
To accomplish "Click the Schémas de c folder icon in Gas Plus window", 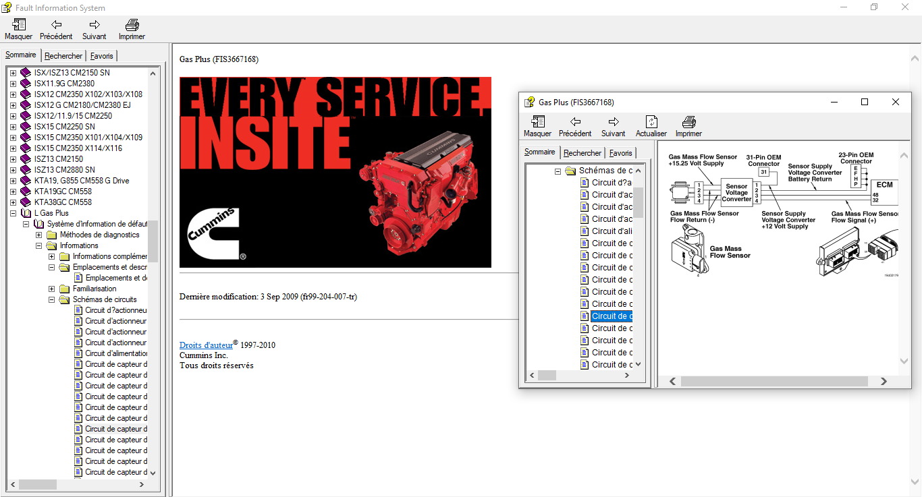I will [x=570, y=171].
